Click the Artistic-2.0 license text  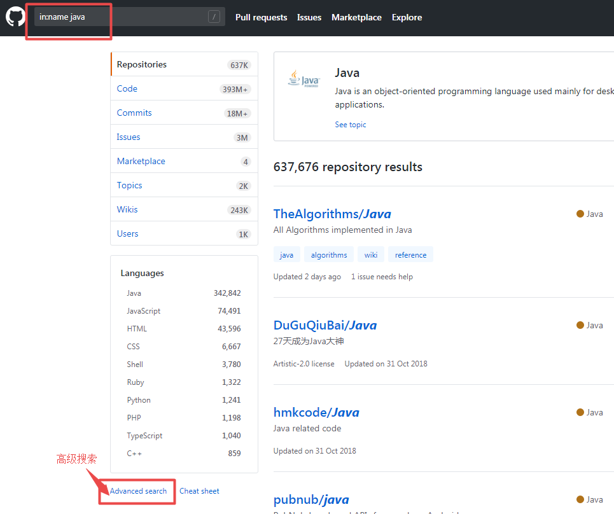pos(304,364)
